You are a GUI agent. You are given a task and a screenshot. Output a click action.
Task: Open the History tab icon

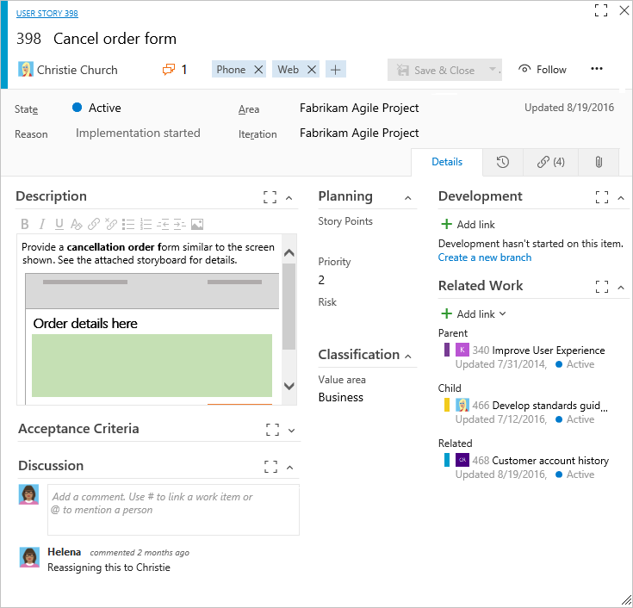point(503,162)
